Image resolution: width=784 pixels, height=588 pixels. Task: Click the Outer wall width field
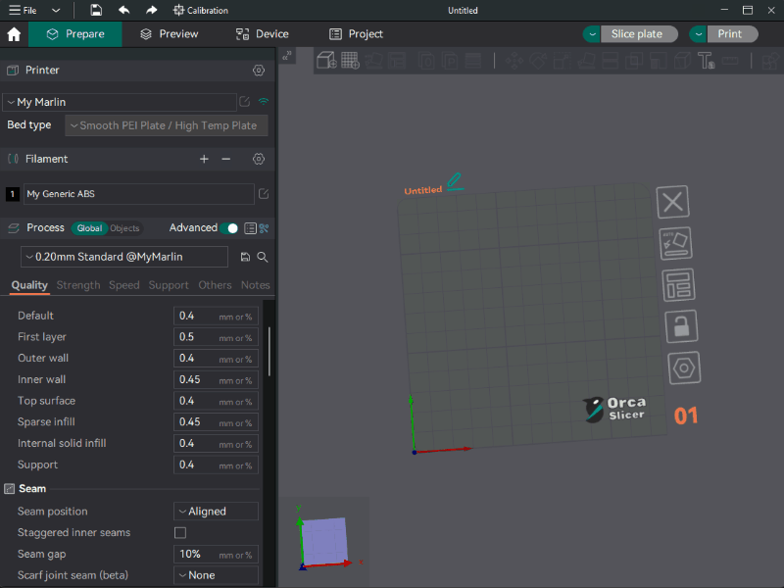[x=196, y=359]
